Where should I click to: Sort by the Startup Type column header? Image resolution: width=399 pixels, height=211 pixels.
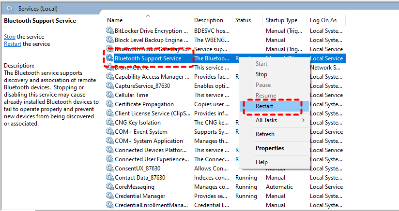click(281, 20)
